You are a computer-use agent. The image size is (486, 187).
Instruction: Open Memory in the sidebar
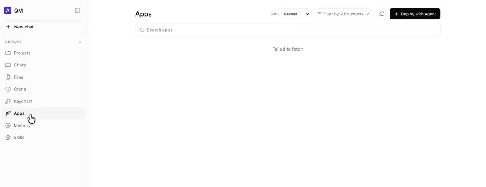[x=44, y=125]
